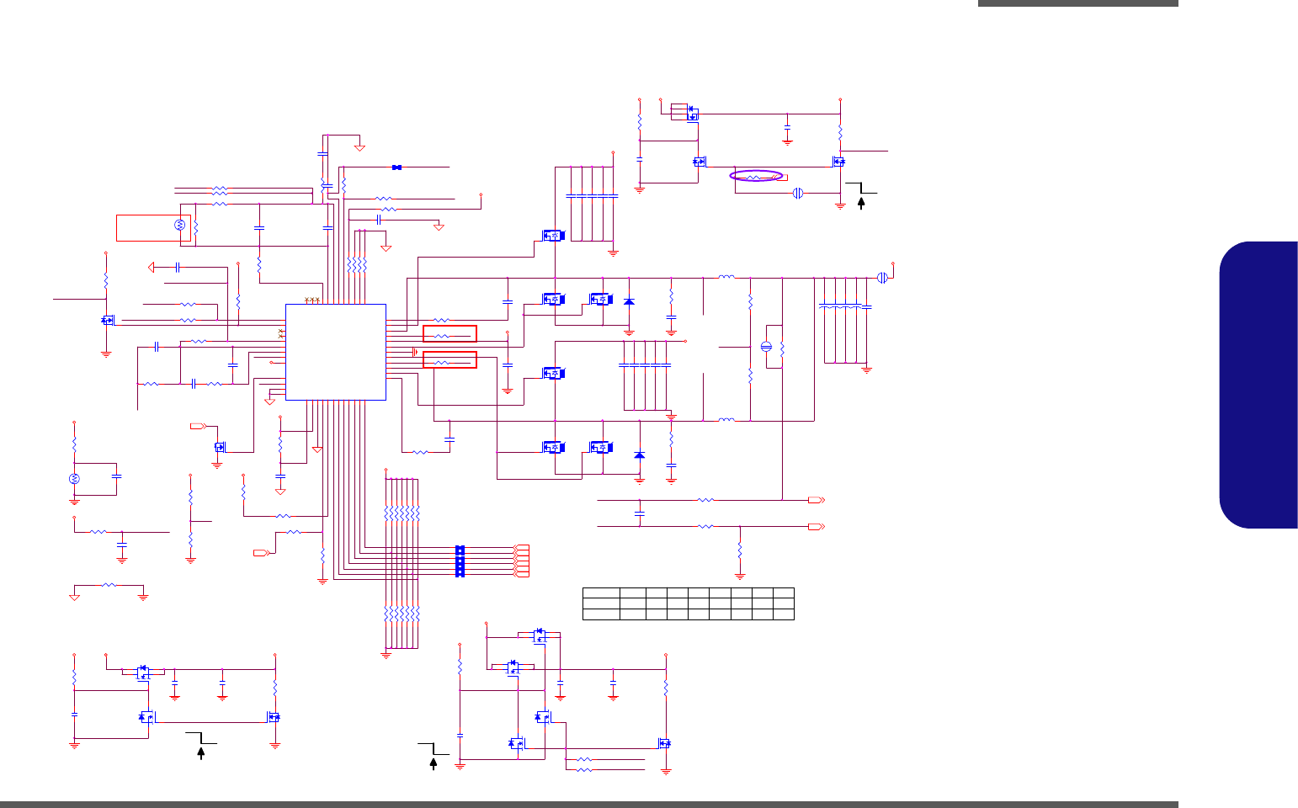The image size is (1298, 808).
Task: Click the small grid table below the schematic
Action: coord(689,603)
